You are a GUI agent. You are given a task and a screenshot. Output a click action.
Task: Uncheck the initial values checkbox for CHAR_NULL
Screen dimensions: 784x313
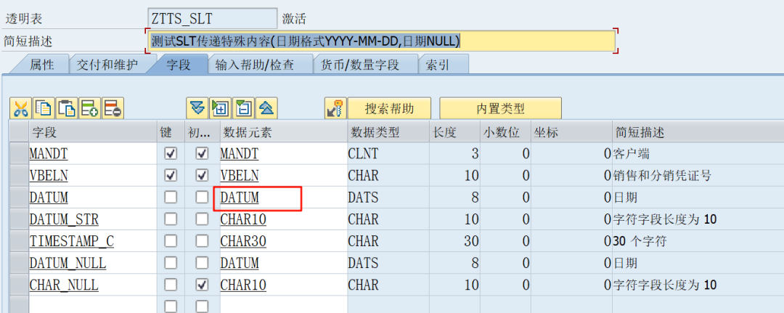[202, 285]
